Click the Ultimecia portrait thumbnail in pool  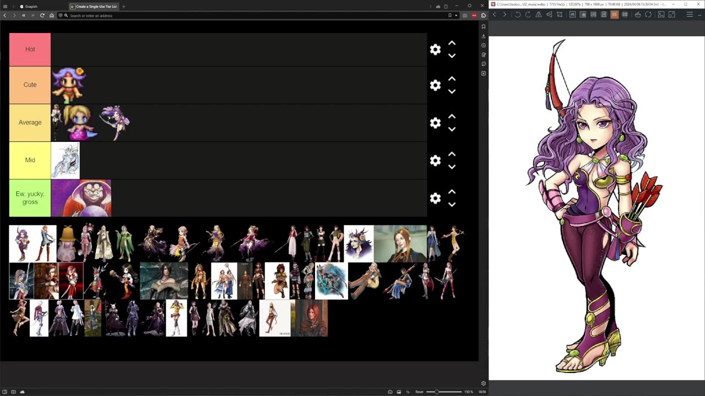pos(359,243)
